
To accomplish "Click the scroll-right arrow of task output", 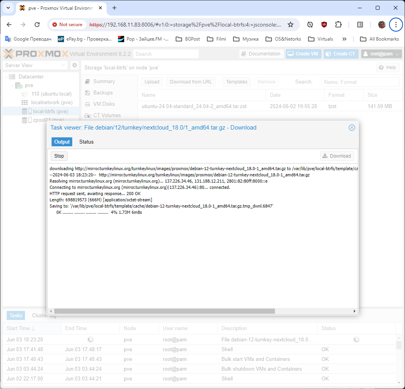I will coord(354,311).
